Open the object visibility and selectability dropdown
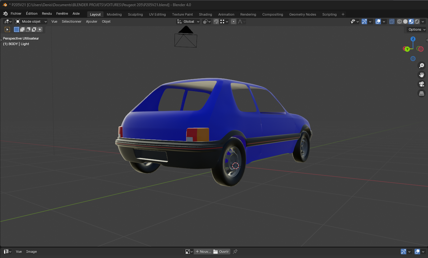 (x=355, y=21)
